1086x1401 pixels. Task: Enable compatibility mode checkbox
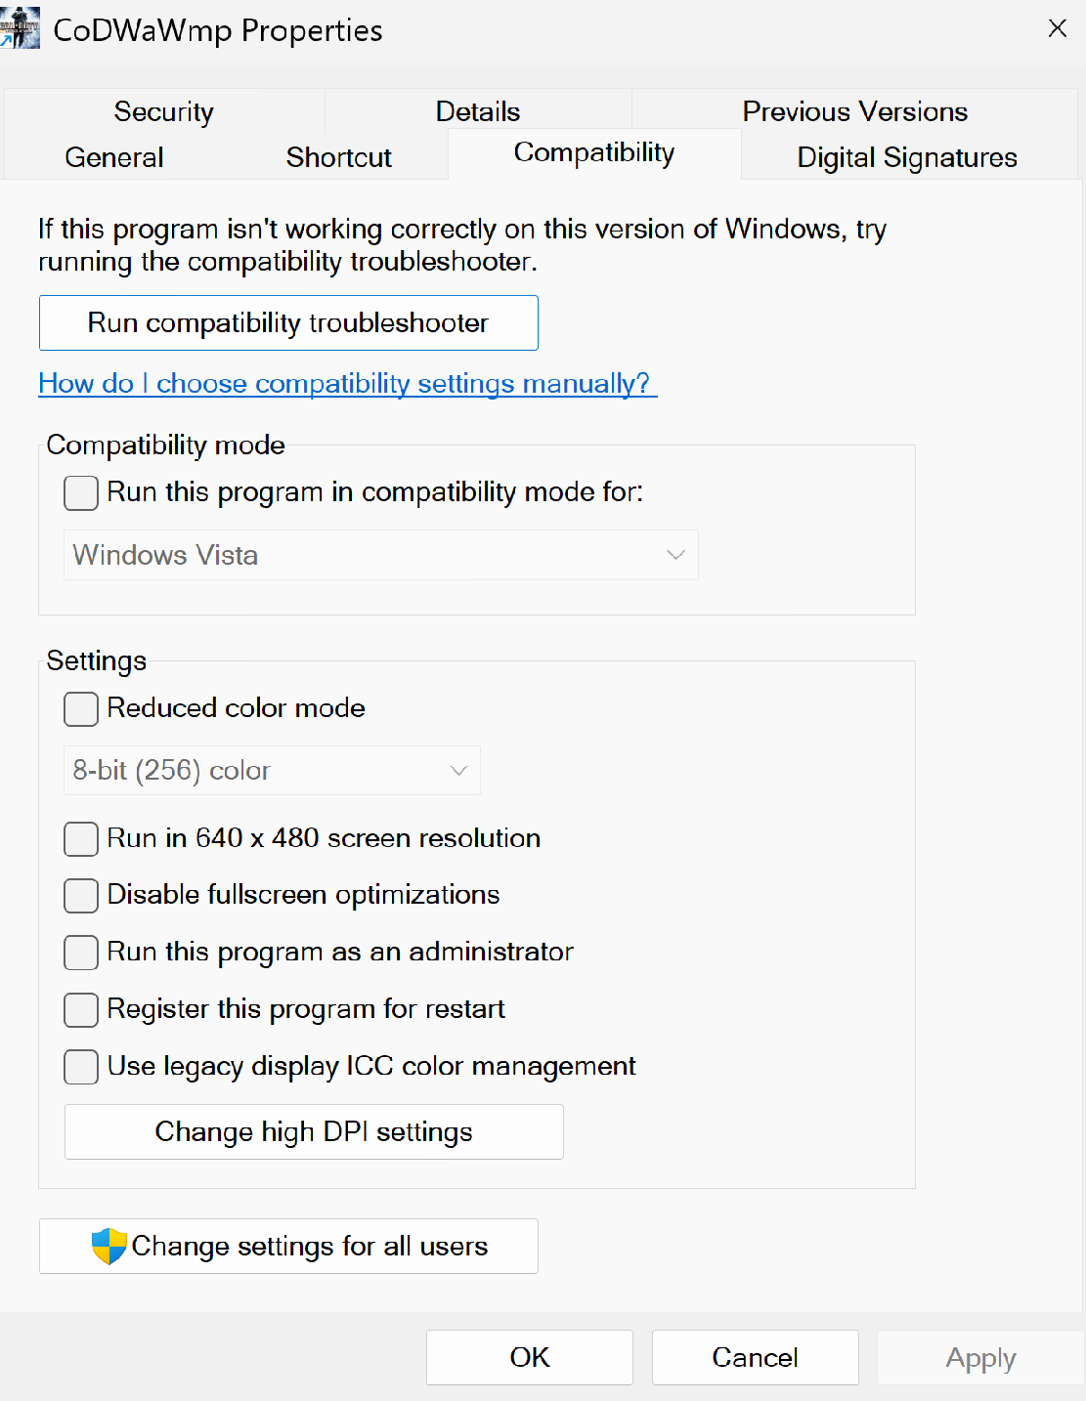pyautogui.click(x=81, y=492)
